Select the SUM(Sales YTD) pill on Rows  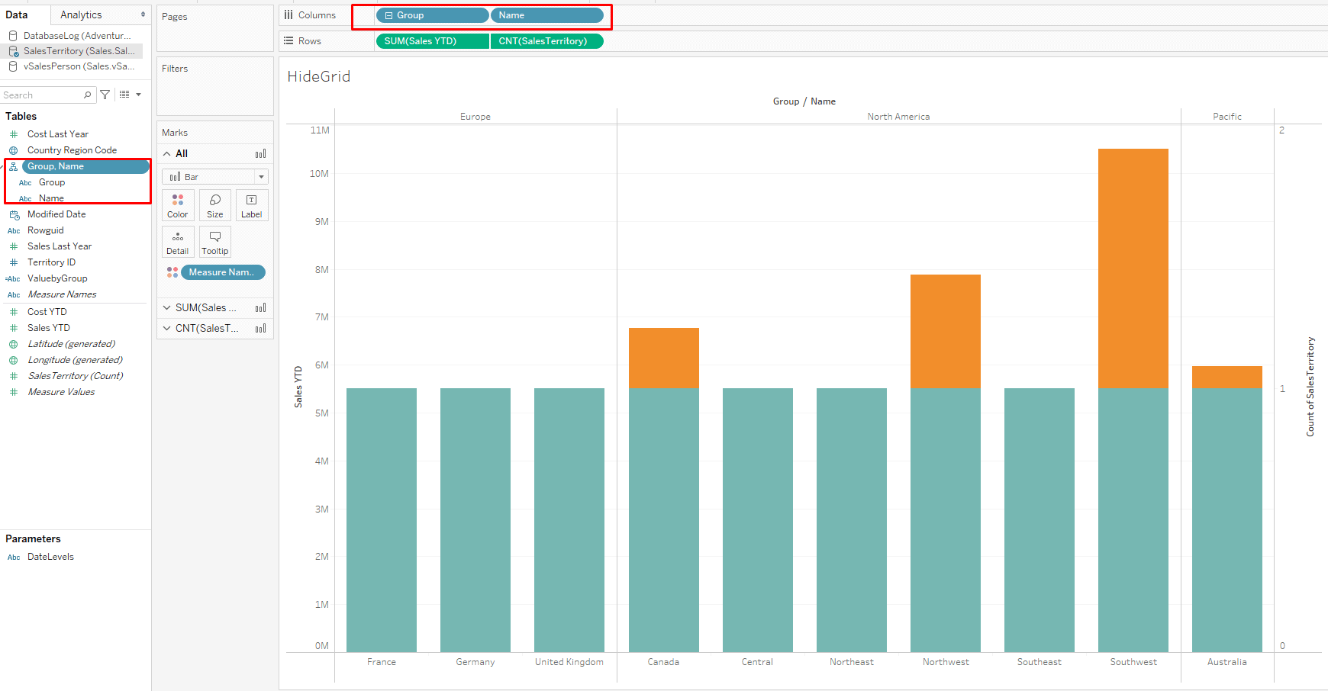[x=431, y=40]
